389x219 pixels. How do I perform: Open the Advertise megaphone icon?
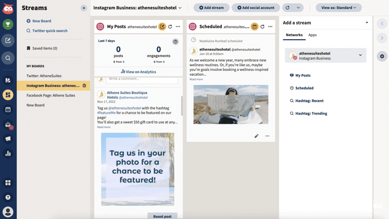pos(8,139)
